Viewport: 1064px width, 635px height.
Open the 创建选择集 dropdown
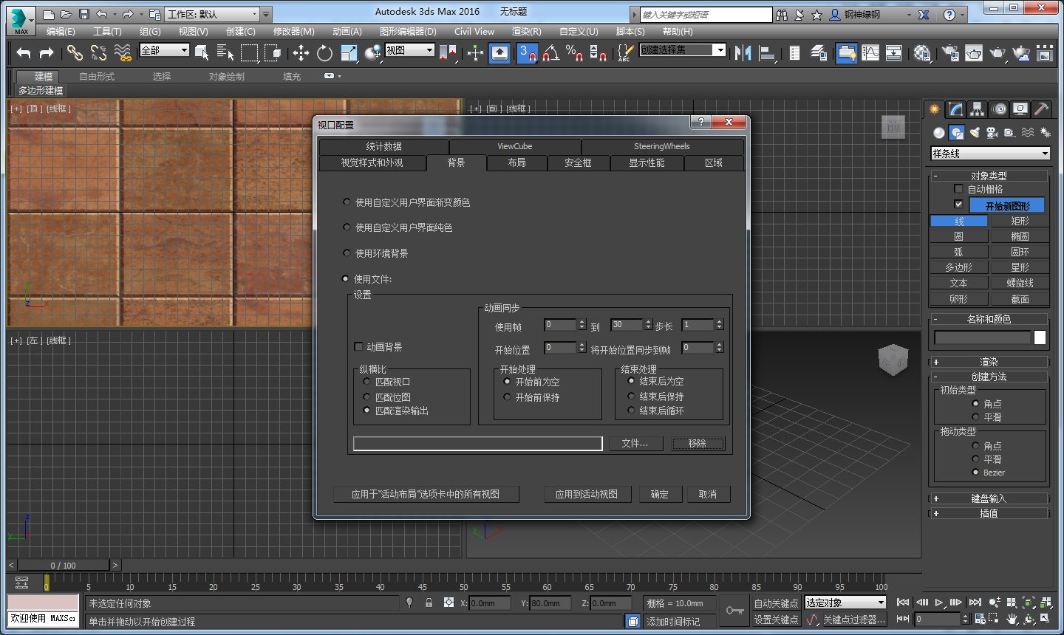click(x=719, y=49)
